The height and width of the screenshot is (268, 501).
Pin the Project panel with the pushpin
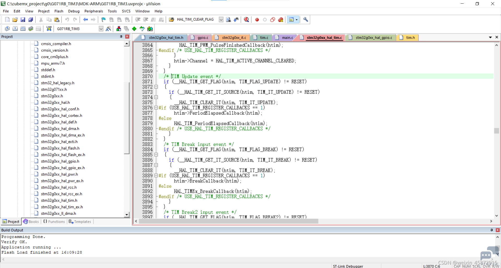tap(121, 37)
